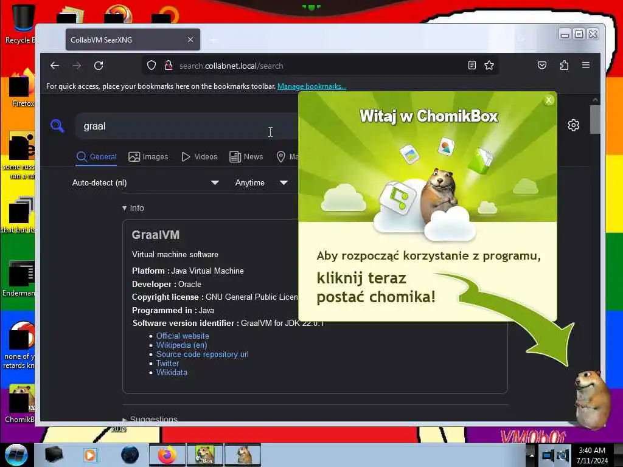Select the CollabVM SearXNG browser tab
This screenshot has height=467, width=623.
(133, 40)
